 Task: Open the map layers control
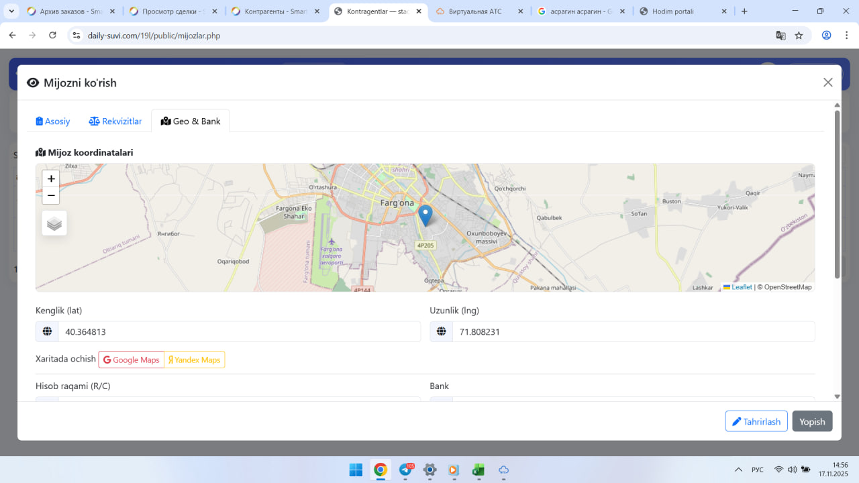[x=54, y=223]
